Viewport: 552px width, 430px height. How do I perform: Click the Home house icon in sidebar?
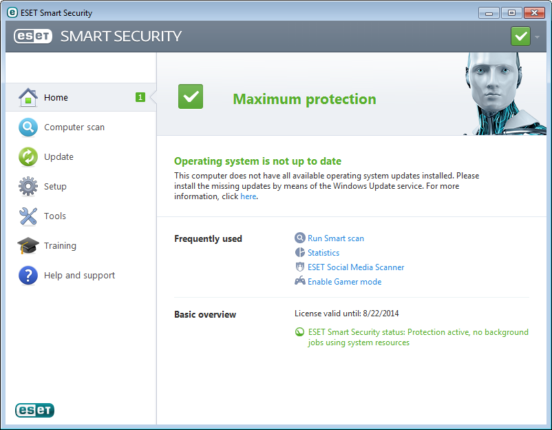click(x=28, y=98)
